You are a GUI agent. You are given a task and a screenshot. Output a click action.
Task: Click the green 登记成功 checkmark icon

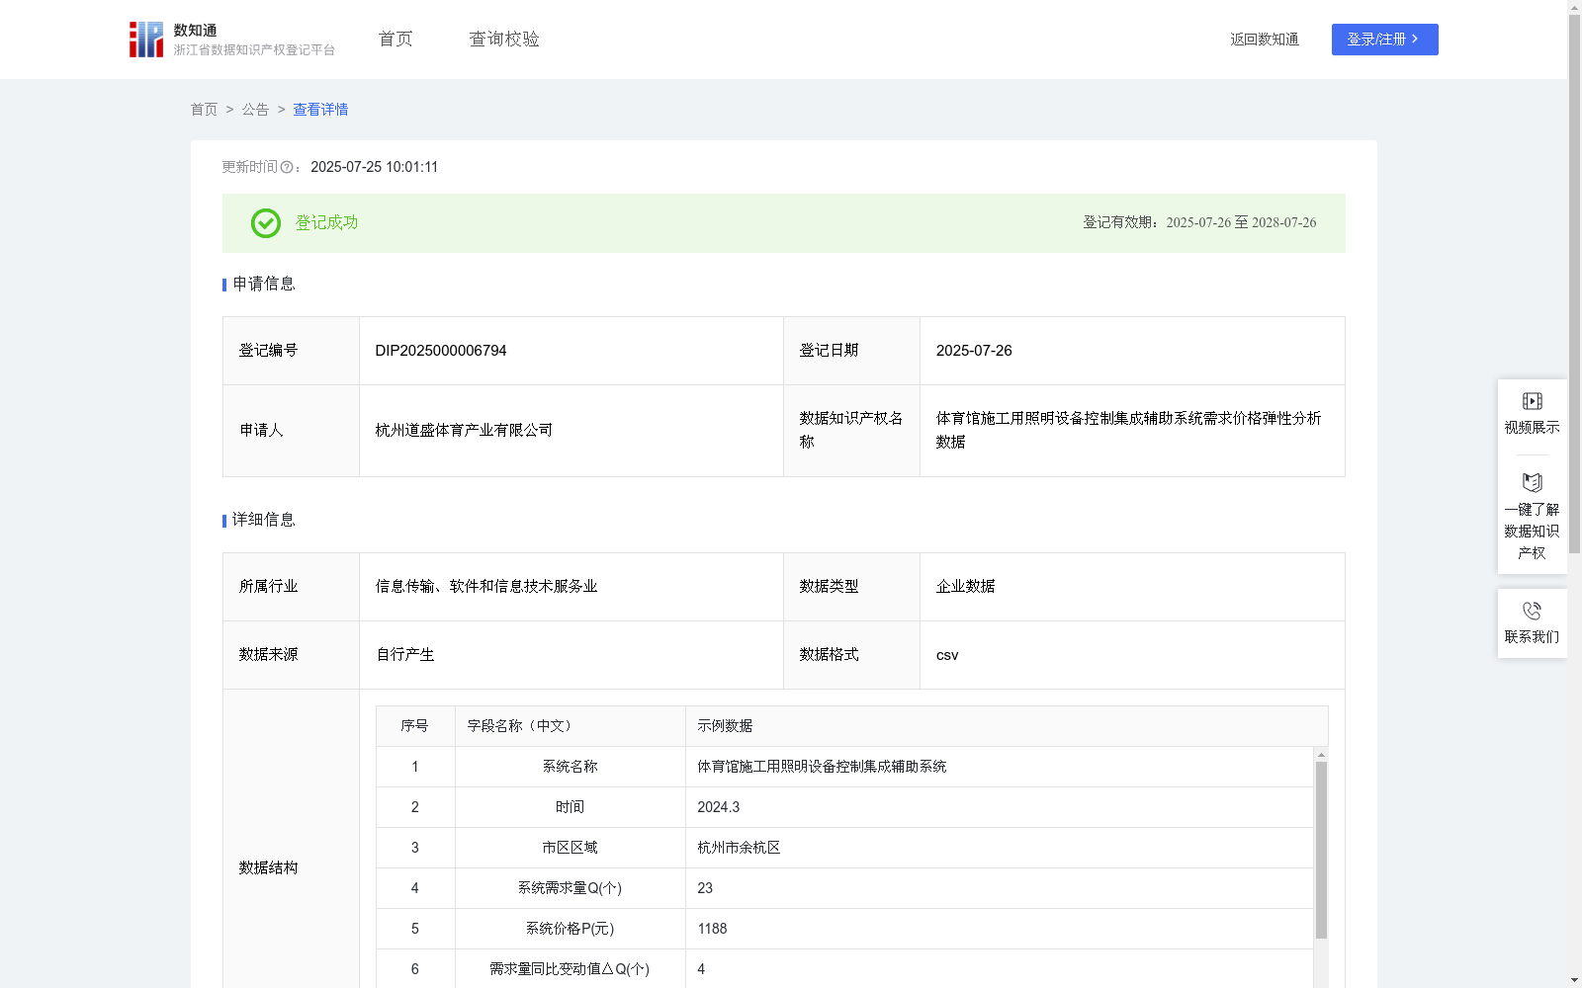click(266, 223)
